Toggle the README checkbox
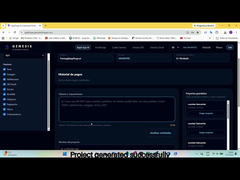Image resolution: width=240 pixels, height=180 pixels. click(4, 94)
